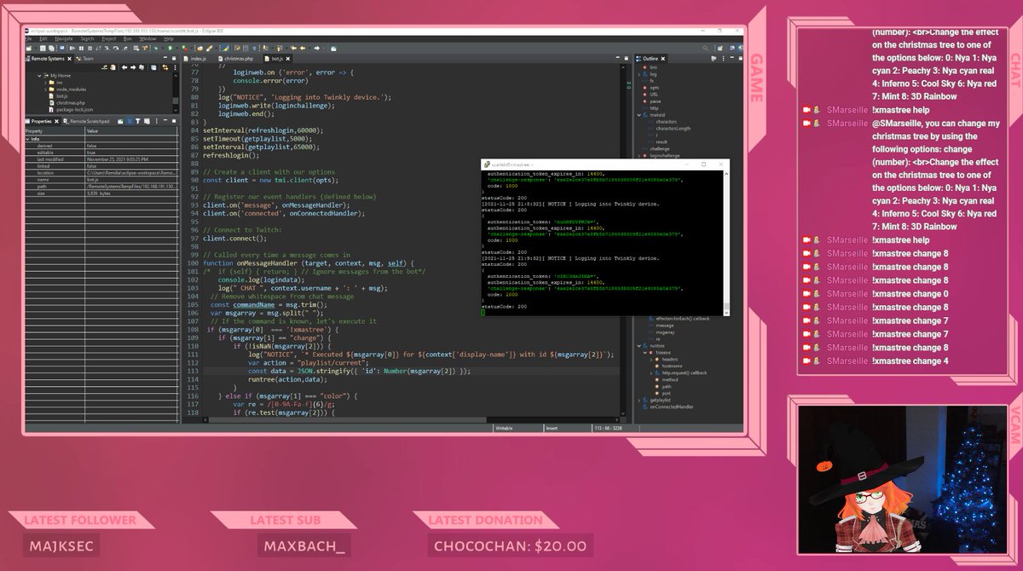Click the Property column header
Viewport: 1023px width, 571px height.
tap(55, 131)
